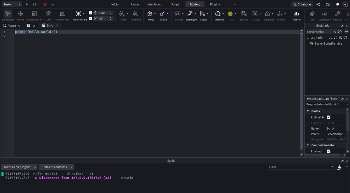The image size is (350, 193).
Task: Start the playtest with the blue play button
Action: (x=27, y=4)
